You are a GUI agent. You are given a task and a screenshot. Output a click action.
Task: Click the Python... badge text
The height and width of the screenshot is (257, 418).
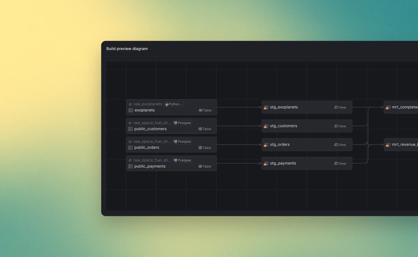(175, 104)
